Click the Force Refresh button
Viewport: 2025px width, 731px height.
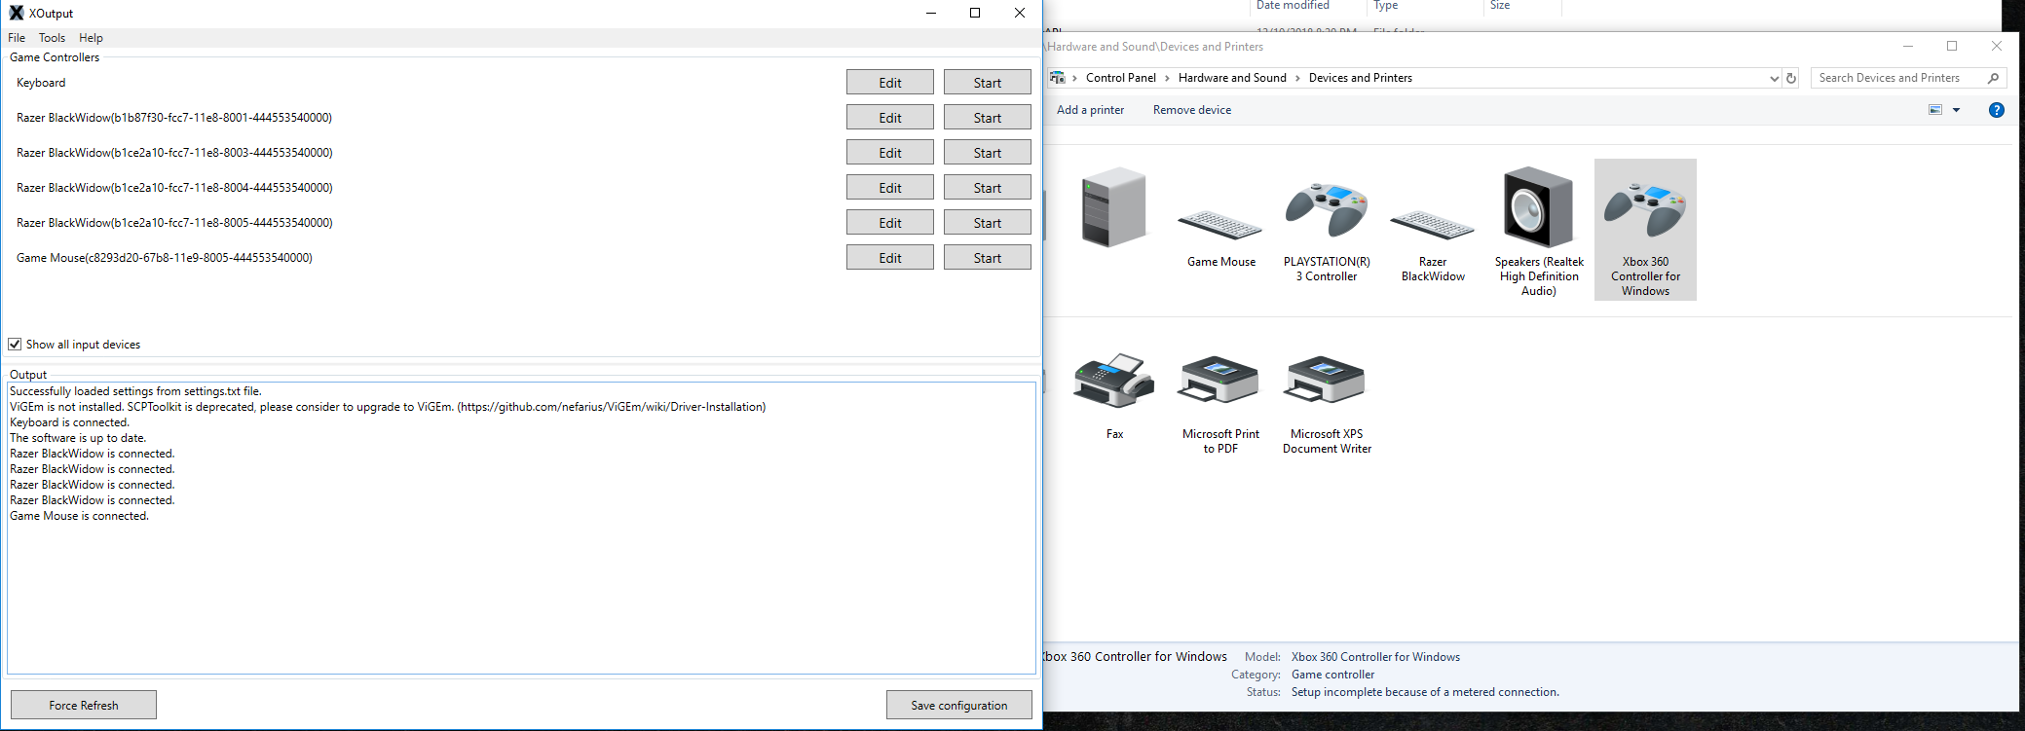click(x=84, y=705)
